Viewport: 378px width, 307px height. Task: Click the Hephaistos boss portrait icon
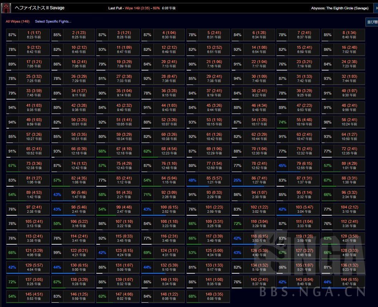point(6,8)
